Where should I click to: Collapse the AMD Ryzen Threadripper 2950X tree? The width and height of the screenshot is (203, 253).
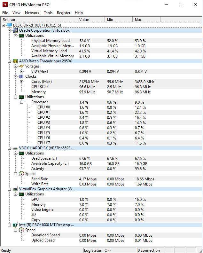tap(10, 61)
